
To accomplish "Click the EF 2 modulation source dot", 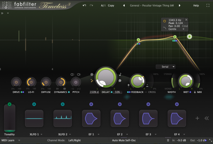I will pyautogui.click(x=120, y=104).
